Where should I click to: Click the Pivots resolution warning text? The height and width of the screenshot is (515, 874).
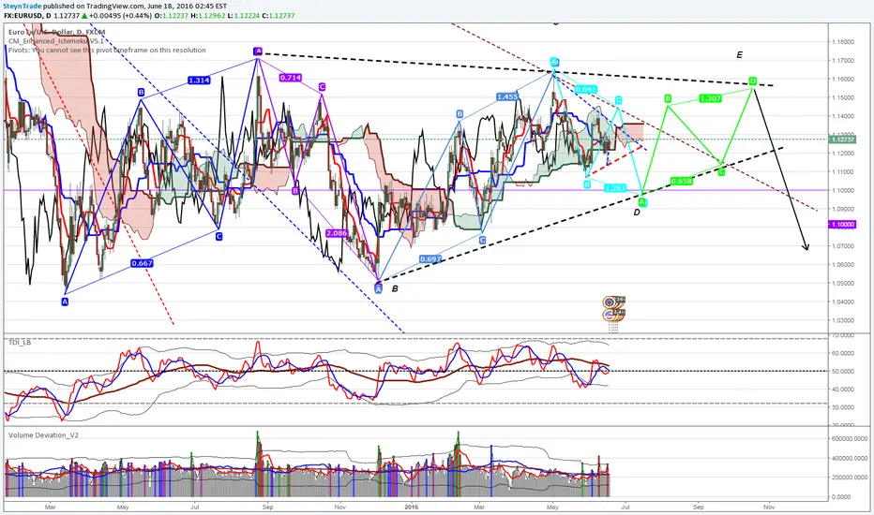[107, 51]
